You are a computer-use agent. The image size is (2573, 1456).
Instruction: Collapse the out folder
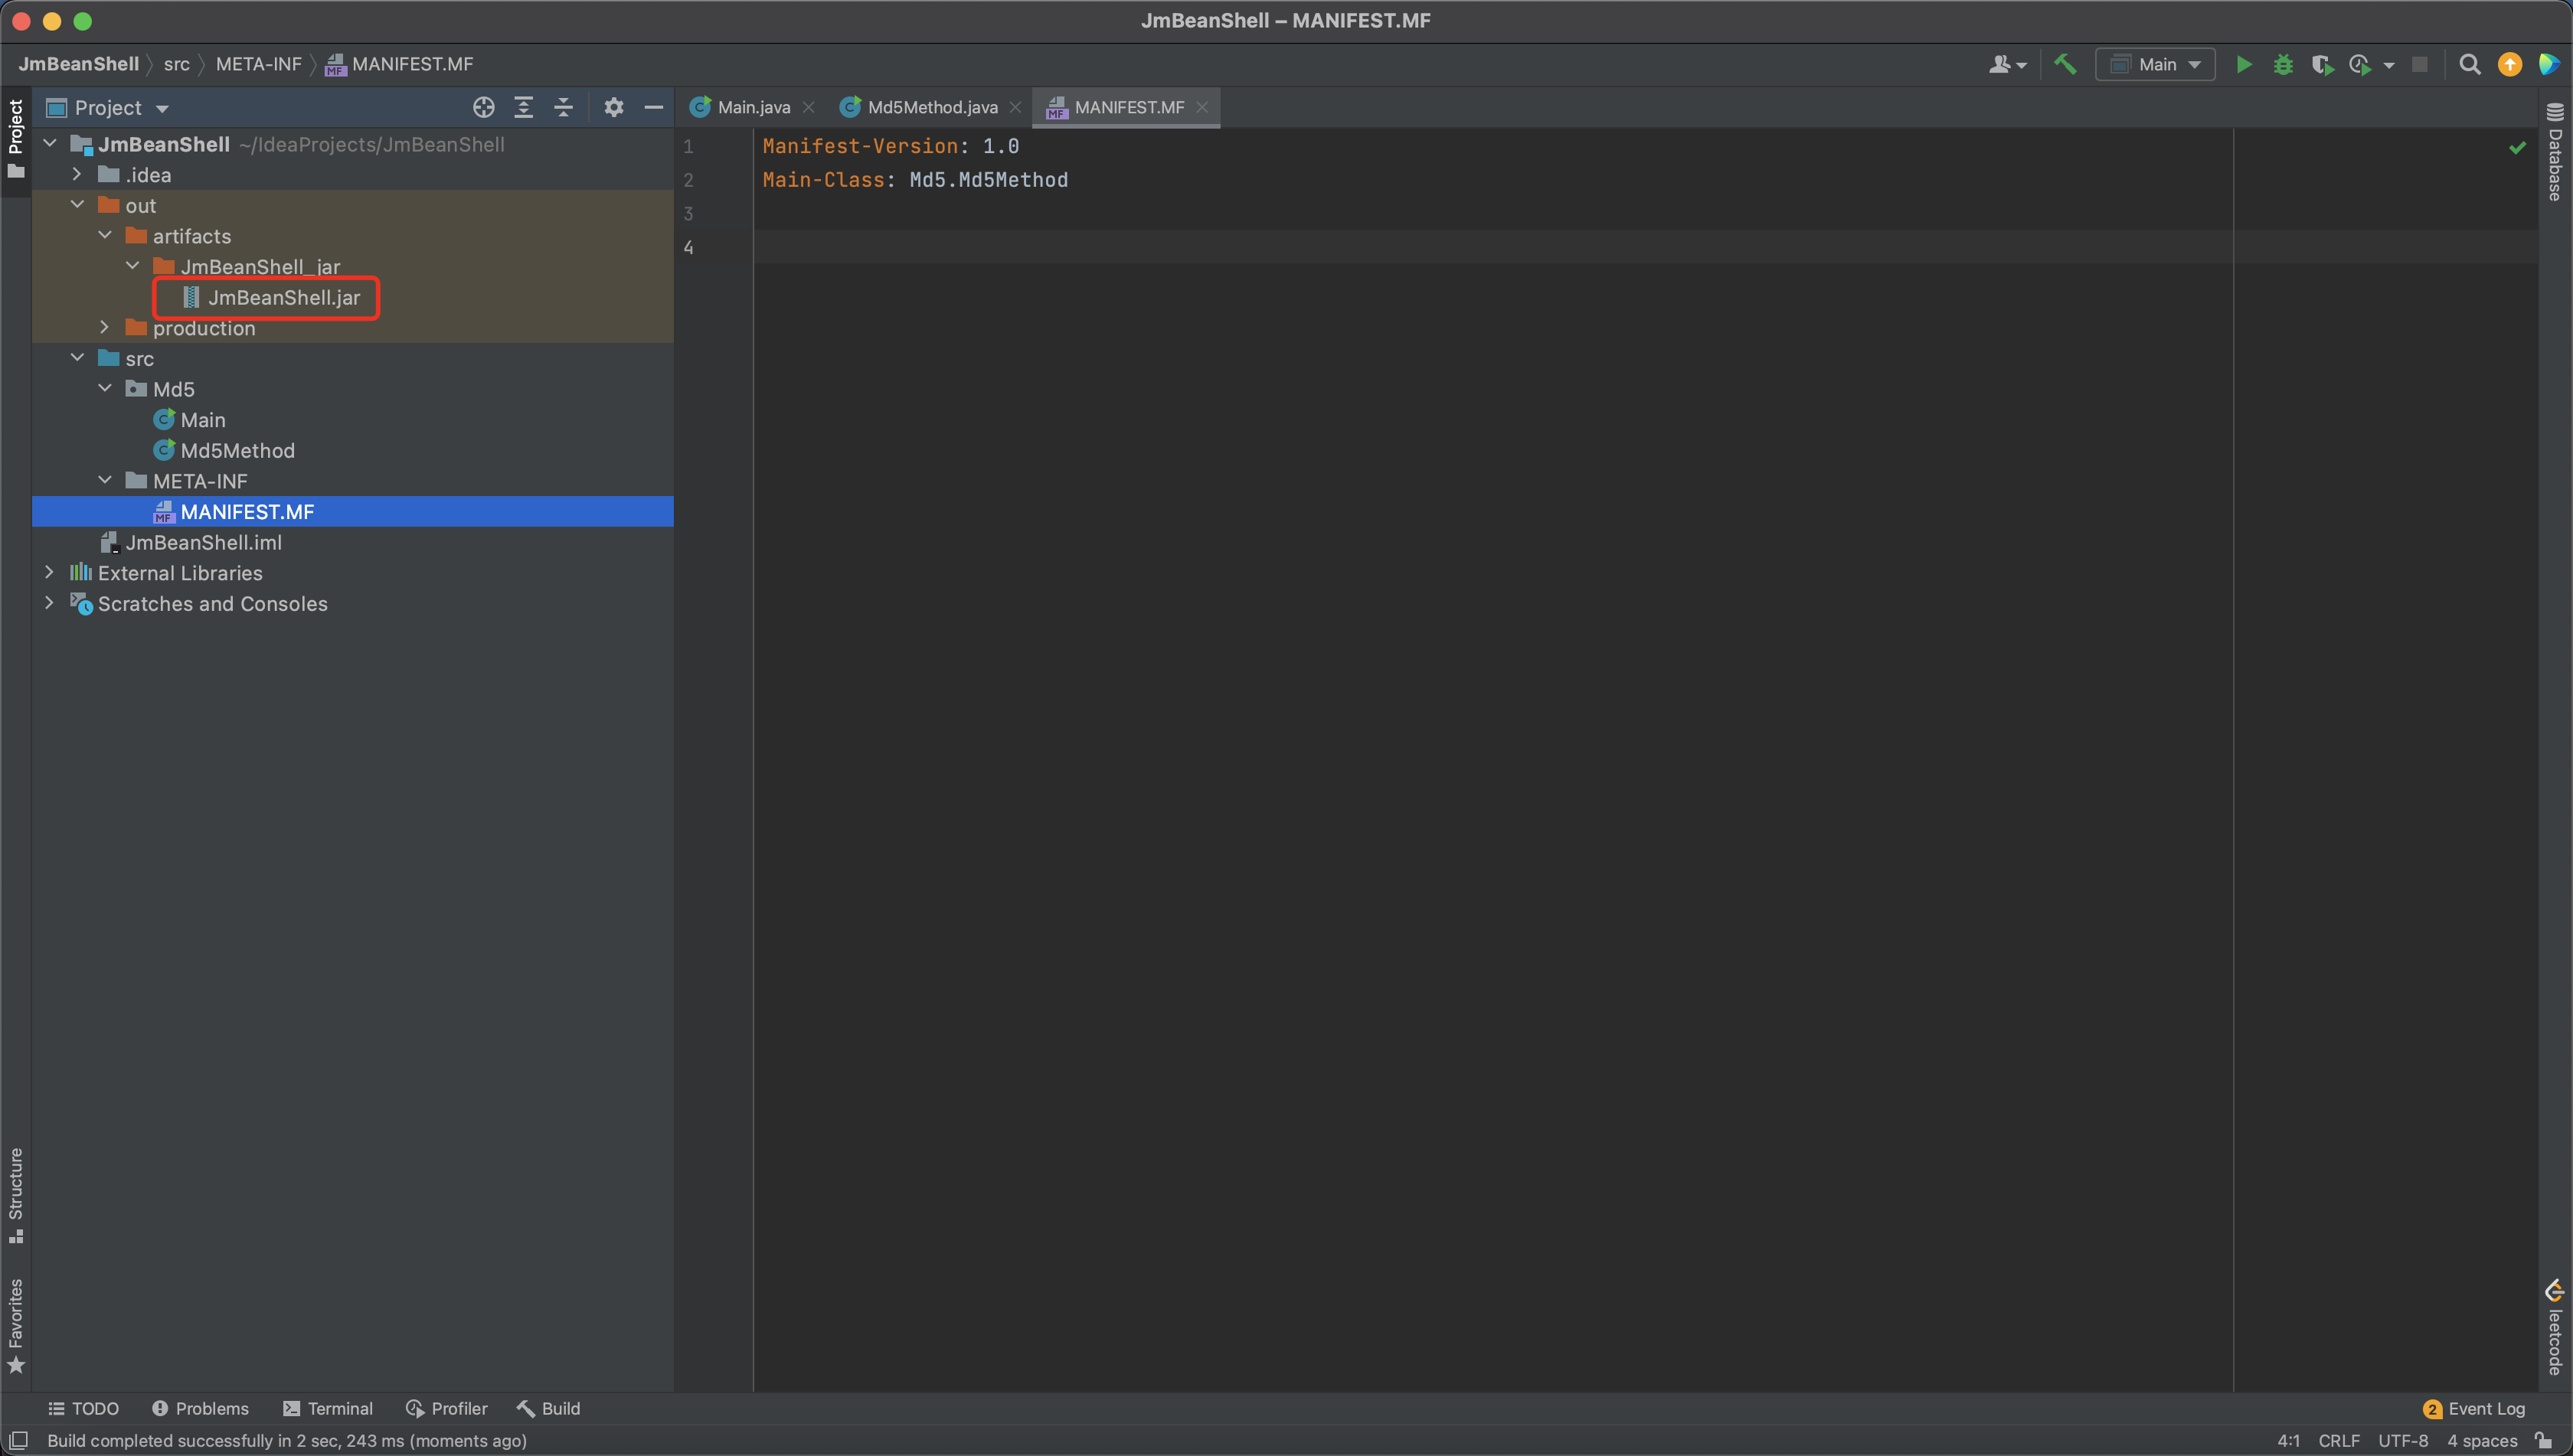coord(77,205)
